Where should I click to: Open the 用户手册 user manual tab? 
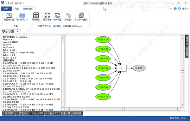(x=77, y=113)
